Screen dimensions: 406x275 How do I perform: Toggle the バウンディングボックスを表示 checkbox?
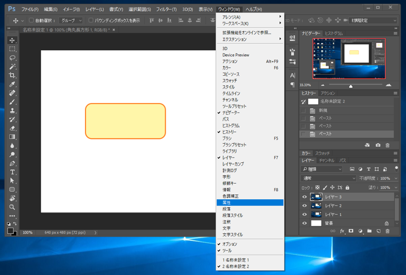pos(91,20)
